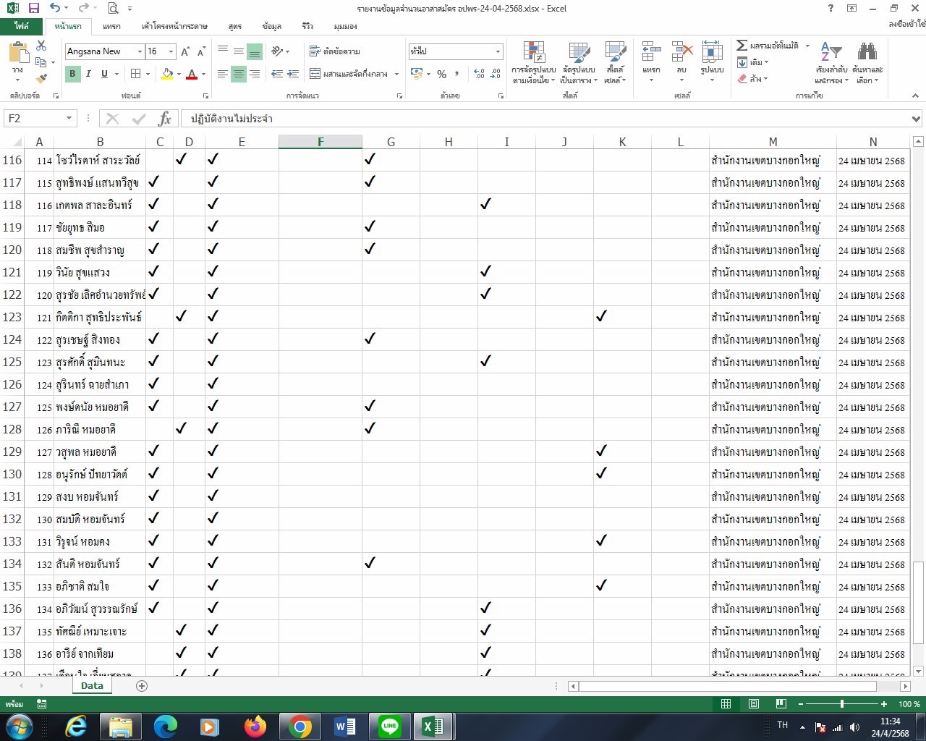926x741 pixels.
Task: Click the formula bar input field
Action: click(546, 119)
